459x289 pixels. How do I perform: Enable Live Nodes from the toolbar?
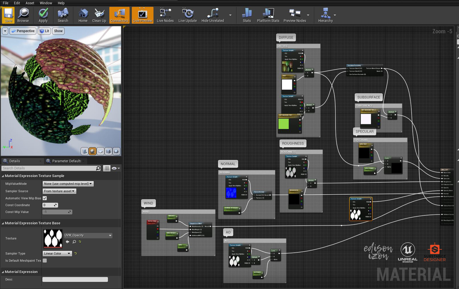pos(165,15)
